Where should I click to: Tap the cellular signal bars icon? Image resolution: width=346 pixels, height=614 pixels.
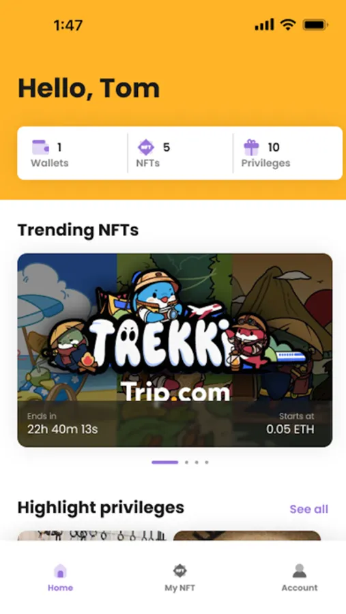(x=265, y=25)
